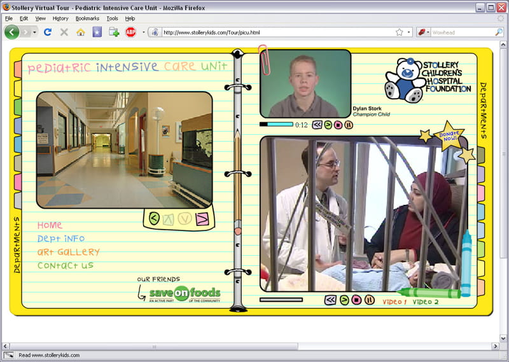This screenshot has height=362, width=509.
Task: Click the faded down arrow under hallway photo
Action: 185,219
